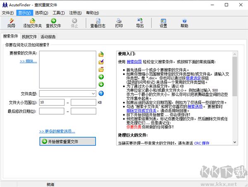Click the >> 排除... link

point(28,61)
